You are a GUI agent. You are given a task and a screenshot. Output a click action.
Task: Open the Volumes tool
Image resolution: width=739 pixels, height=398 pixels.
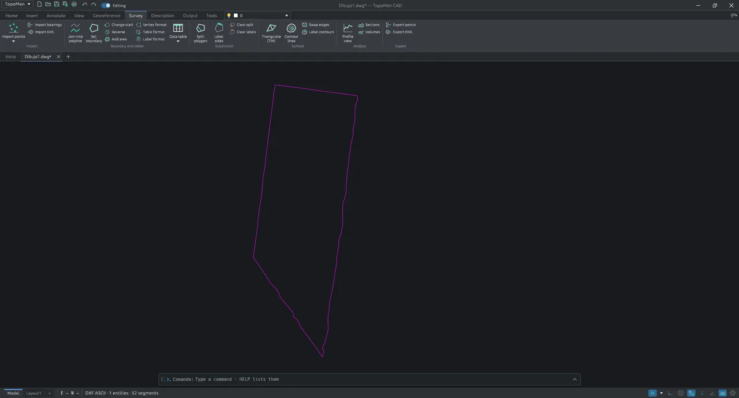pyautogui.click(x=369, y=32)
